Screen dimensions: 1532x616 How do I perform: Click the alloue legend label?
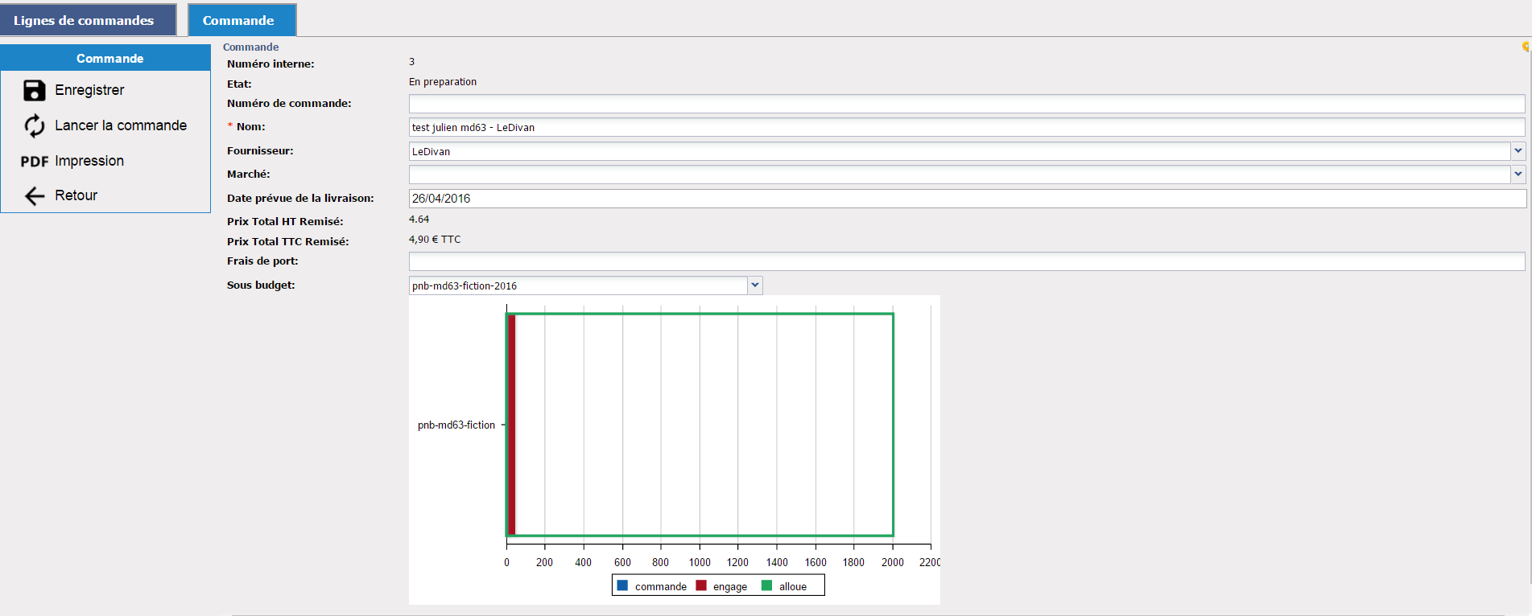pyautogui.click(x=793, y=586)
